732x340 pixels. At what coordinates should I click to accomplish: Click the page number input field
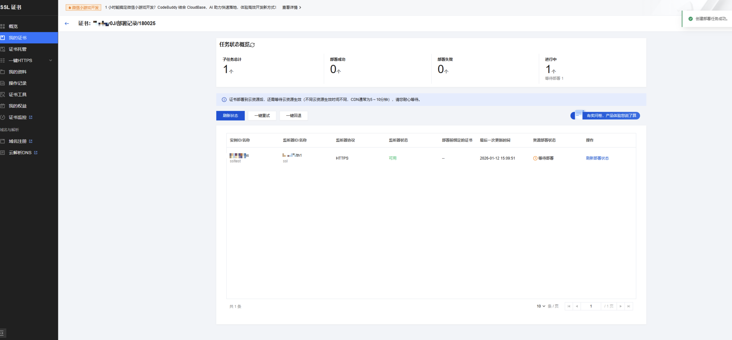pyautogui.click(x=591, y=306)
